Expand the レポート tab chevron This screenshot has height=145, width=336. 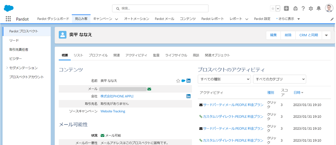coord(247,19)
